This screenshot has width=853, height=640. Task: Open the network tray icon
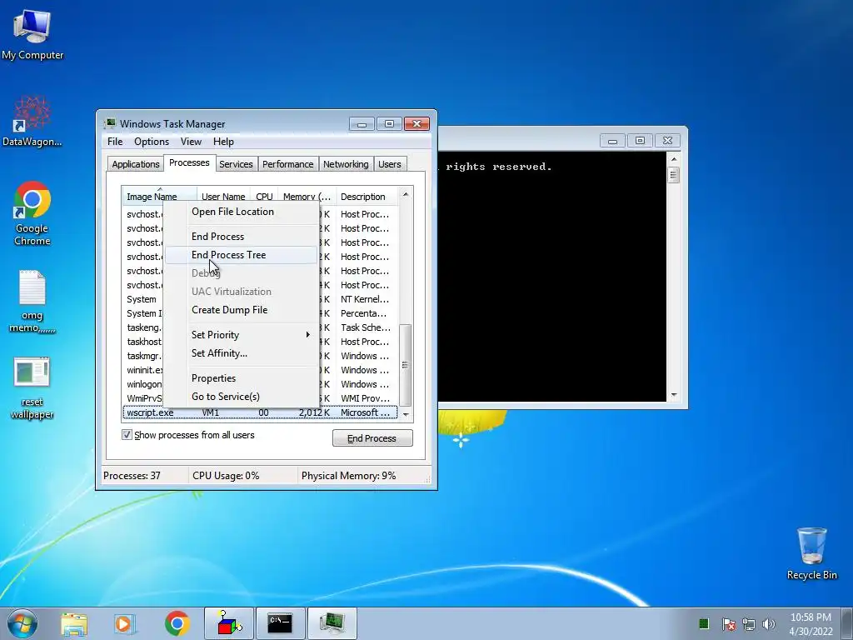(x=749, y=623)
